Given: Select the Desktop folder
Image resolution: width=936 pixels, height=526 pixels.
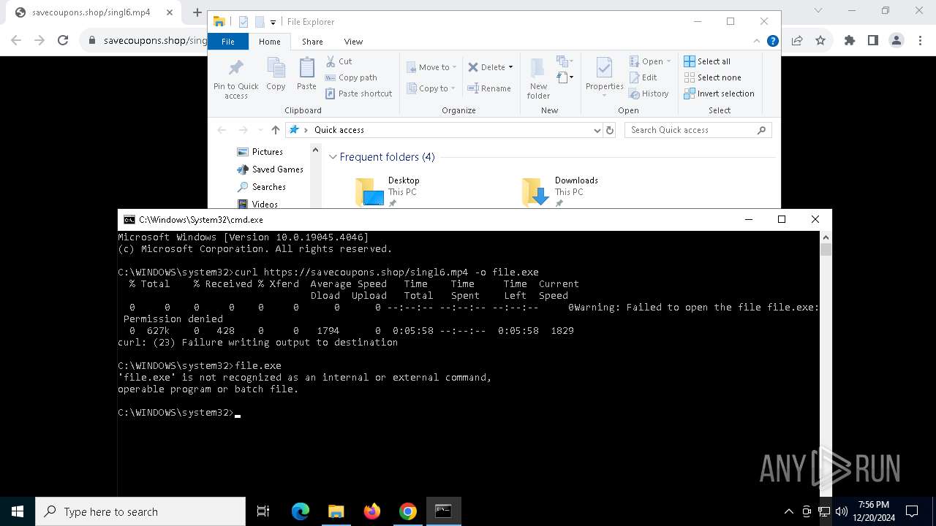Looking at the screenshot, I should 388,191.
